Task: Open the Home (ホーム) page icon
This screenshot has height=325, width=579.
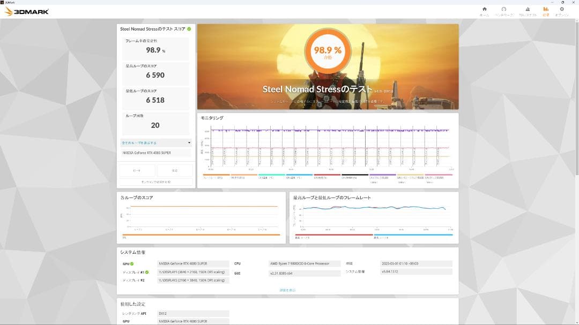Action: pyautogui.click(x=484, y=11)
